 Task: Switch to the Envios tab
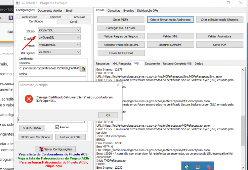point(100,10)
